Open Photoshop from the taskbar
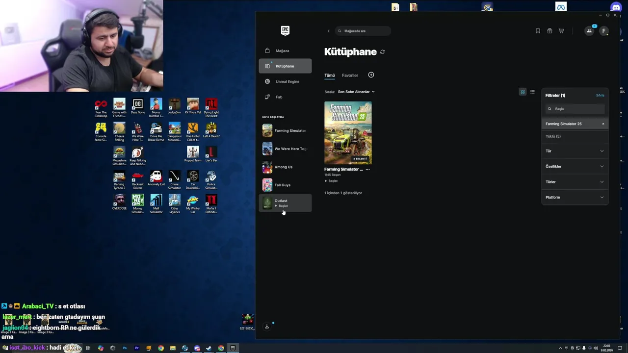The height and width of the screenshot is (353, 628). (125, 348)
